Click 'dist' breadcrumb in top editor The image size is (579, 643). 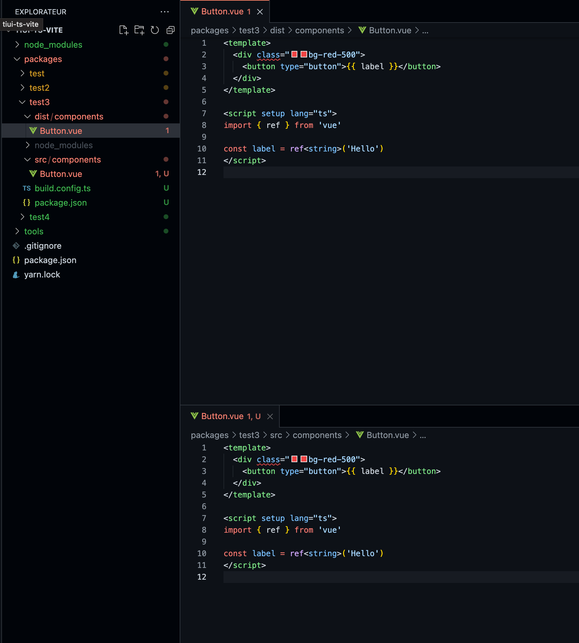(x=277, y=30)
